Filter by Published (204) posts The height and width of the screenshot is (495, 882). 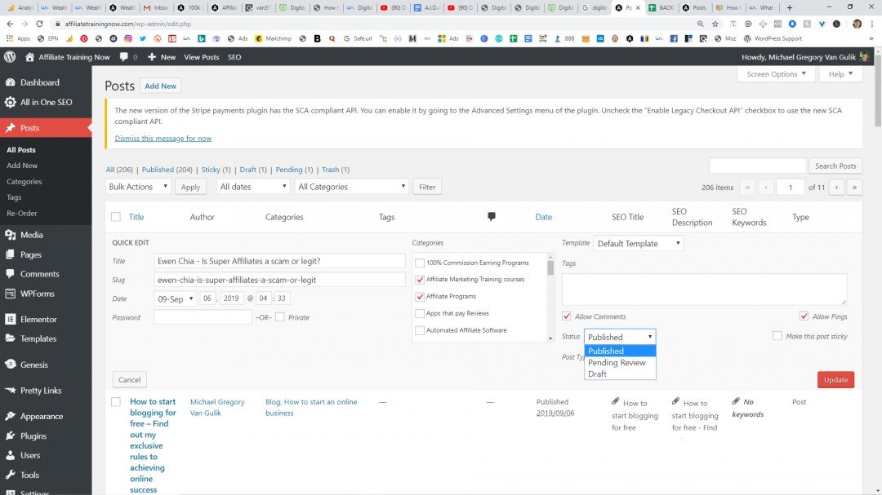click(x=167, y=169)
